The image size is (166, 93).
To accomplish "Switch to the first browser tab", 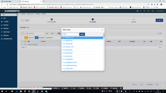I will click(11, 2).
